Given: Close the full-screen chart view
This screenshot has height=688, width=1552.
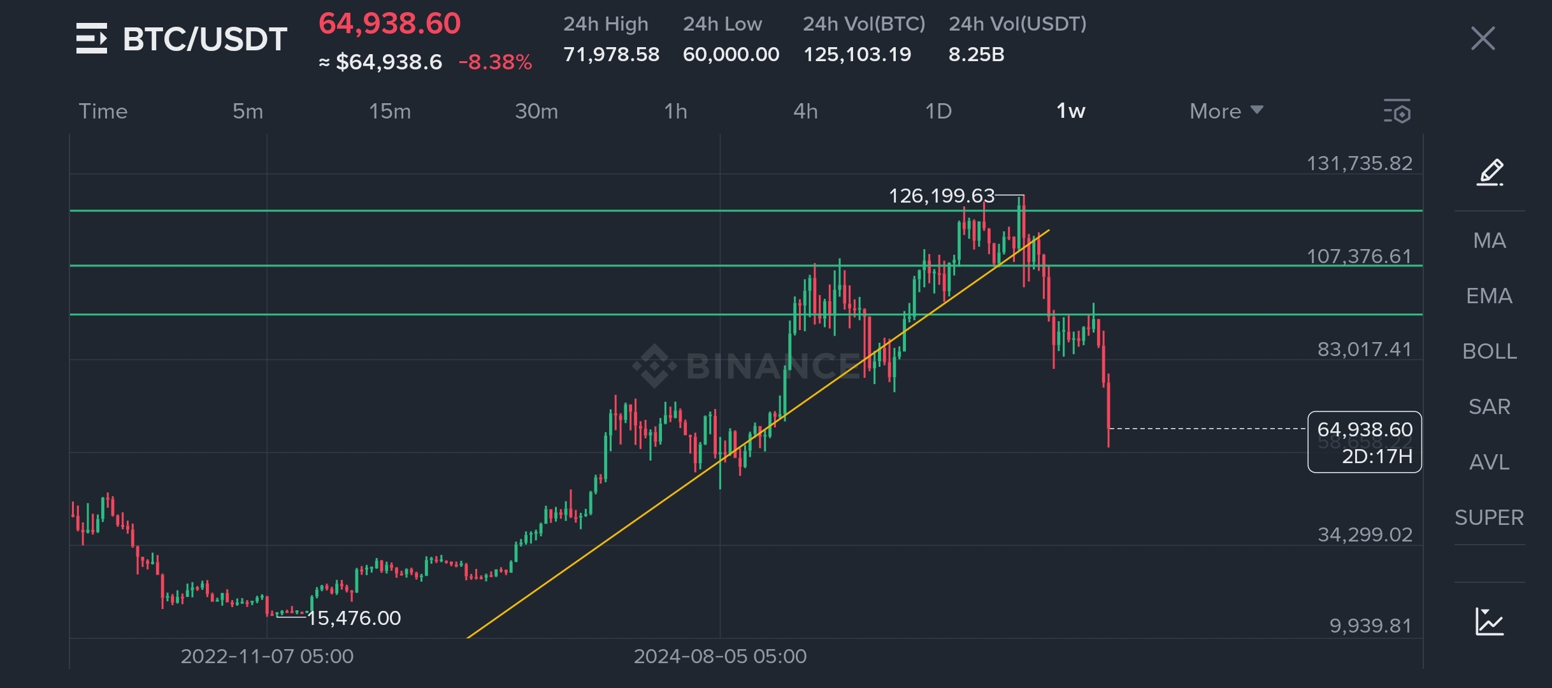Looking at the screenshot, I should (1483, 38).
